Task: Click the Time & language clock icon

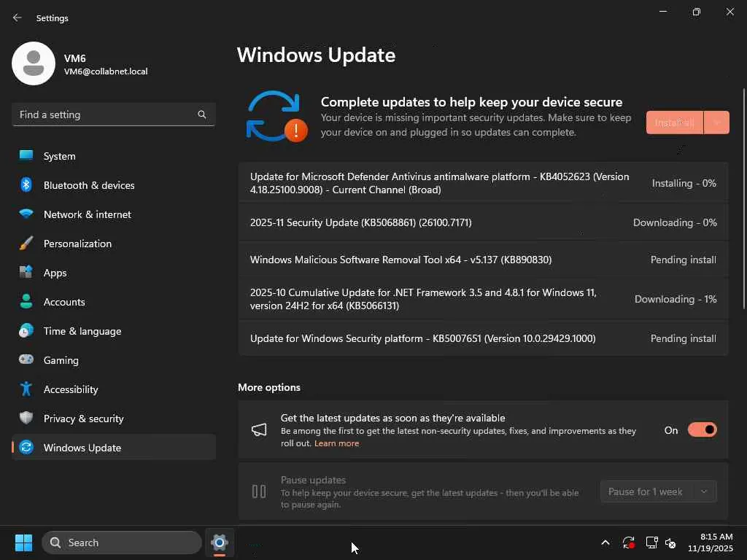Action: coord(26,331)
